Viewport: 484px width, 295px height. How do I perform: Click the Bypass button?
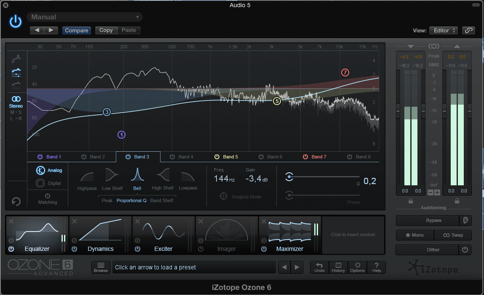[x=428, y=220]
